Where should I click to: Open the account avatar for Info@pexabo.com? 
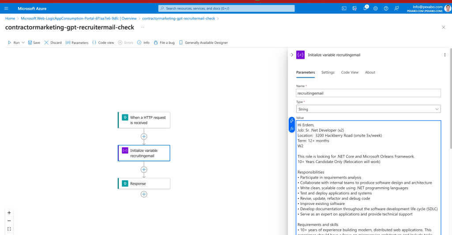coord(448,8)
